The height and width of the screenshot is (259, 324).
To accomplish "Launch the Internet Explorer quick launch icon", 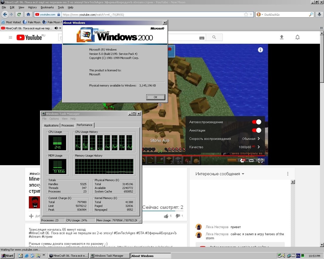I will click(x=26, y=256).
